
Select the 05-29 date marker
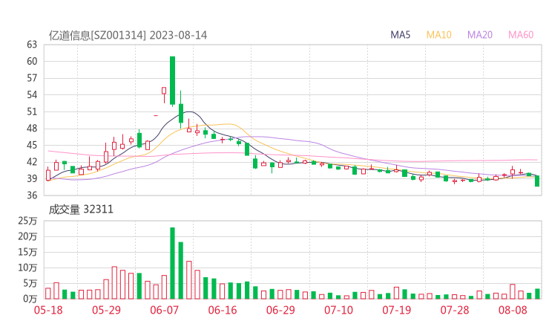coord(108,309)
